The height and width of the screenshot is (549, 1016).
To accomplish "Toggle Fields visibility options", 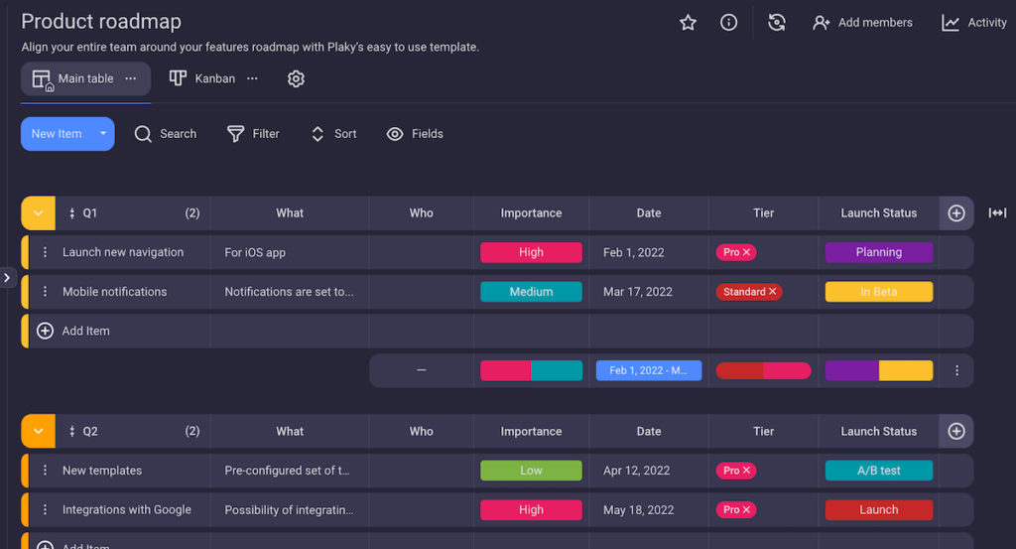I will pos(415,134).
